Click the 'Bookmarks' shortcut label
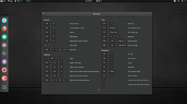This screenshot has width=187, height=104. [73, 37]
